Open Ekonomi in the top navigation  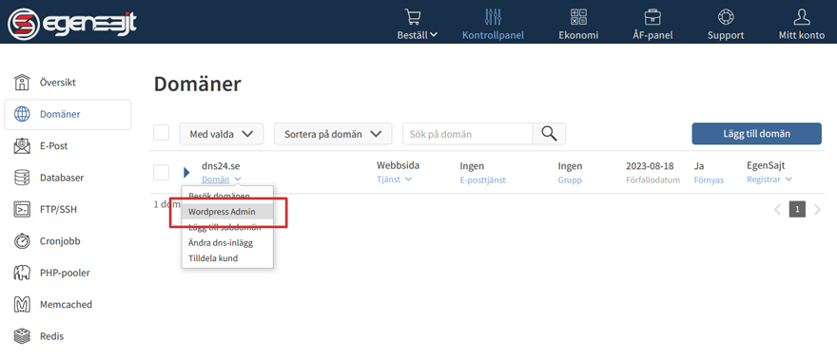[x=578, y=35]
